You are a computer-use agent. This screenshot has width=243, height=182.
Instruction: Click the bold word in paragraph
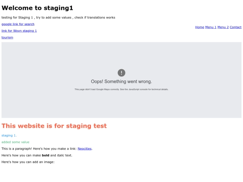(45, 155)
